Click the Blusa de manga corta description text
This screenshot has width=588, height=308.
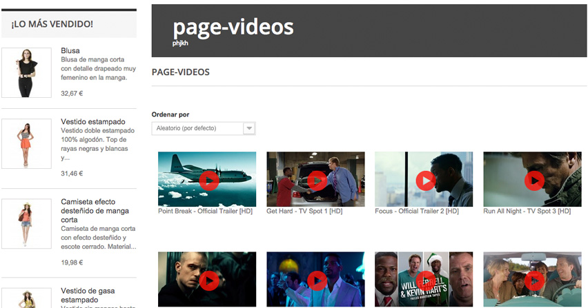(98, 68)
